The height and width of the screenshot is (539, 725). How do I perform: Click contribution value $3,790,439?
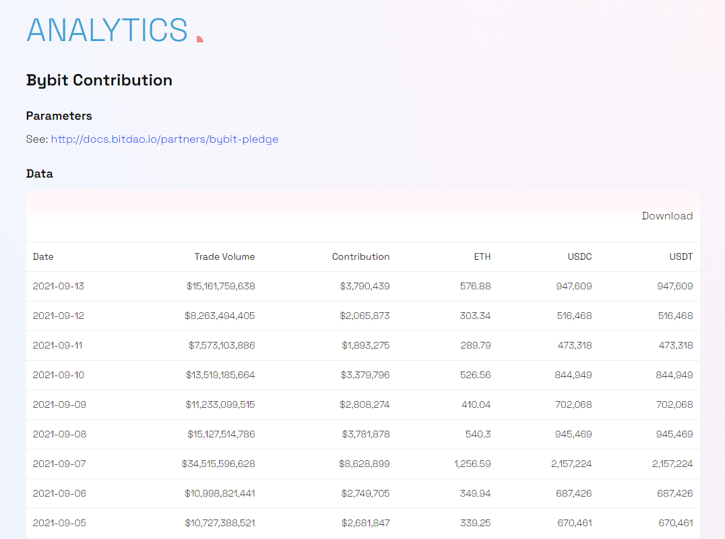click(x=365, y=287)
